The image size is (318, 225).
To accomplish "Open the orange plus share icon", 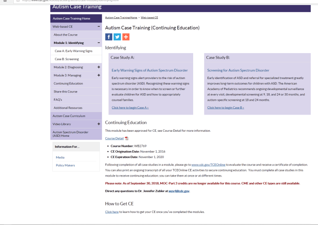I will (125, 37).
